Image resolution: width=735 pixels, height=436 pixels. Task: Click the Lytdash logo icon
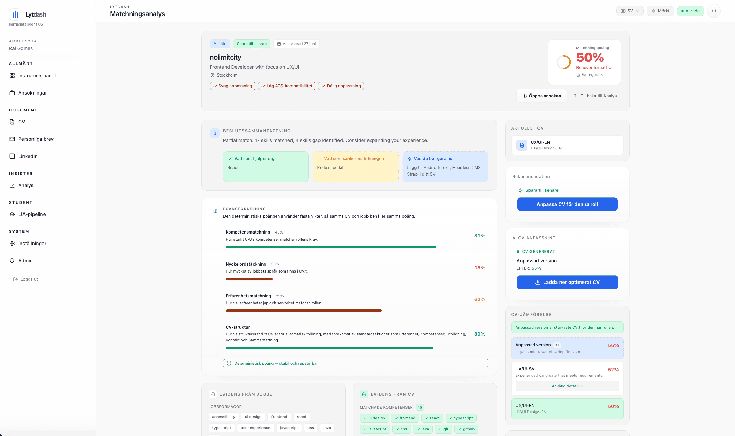point(15,14)
